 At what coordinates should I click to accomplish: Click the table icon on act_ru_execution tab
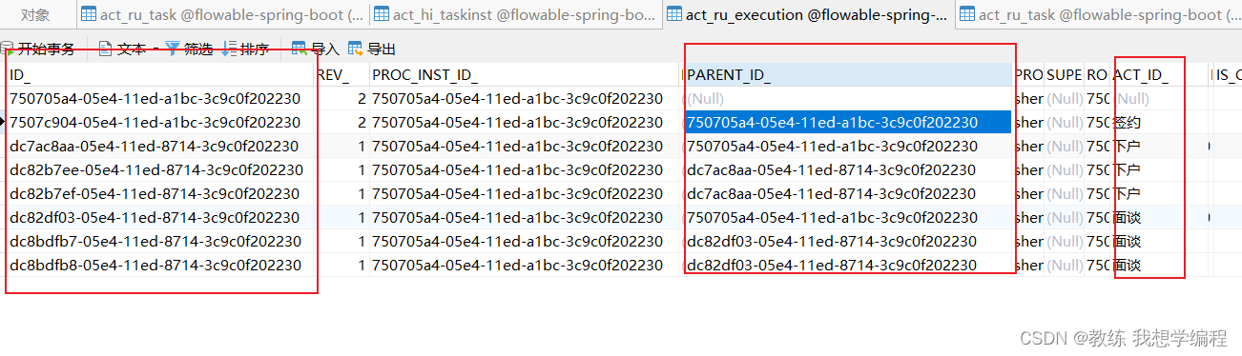[674, 14]
